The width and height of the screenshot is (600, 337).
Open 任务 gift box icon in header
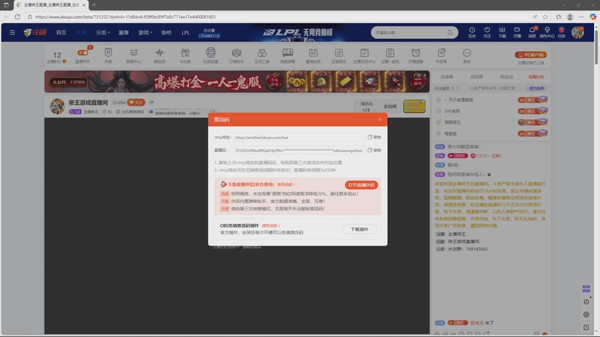tap(561, 32)
